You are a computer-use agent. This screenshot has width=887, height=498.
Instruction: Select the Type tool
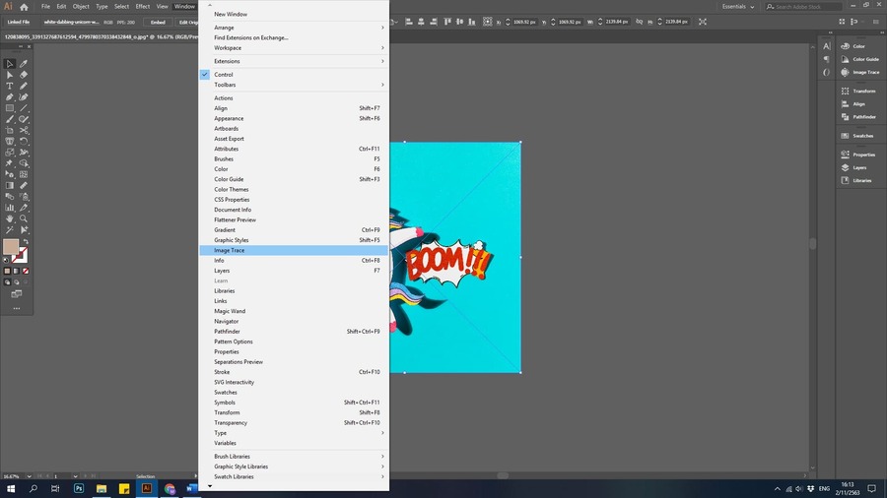click(10, 86)
